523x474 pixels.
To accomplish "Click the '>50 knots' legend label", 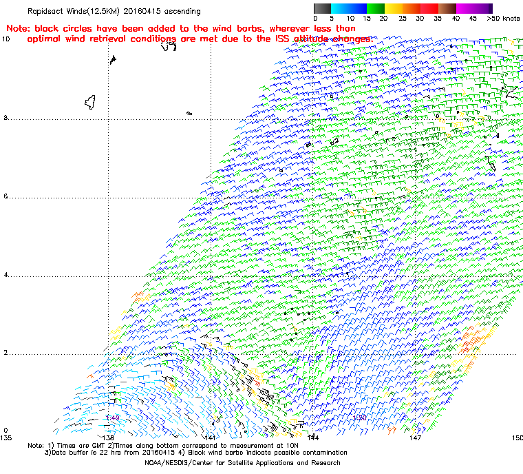I will 503,19.
